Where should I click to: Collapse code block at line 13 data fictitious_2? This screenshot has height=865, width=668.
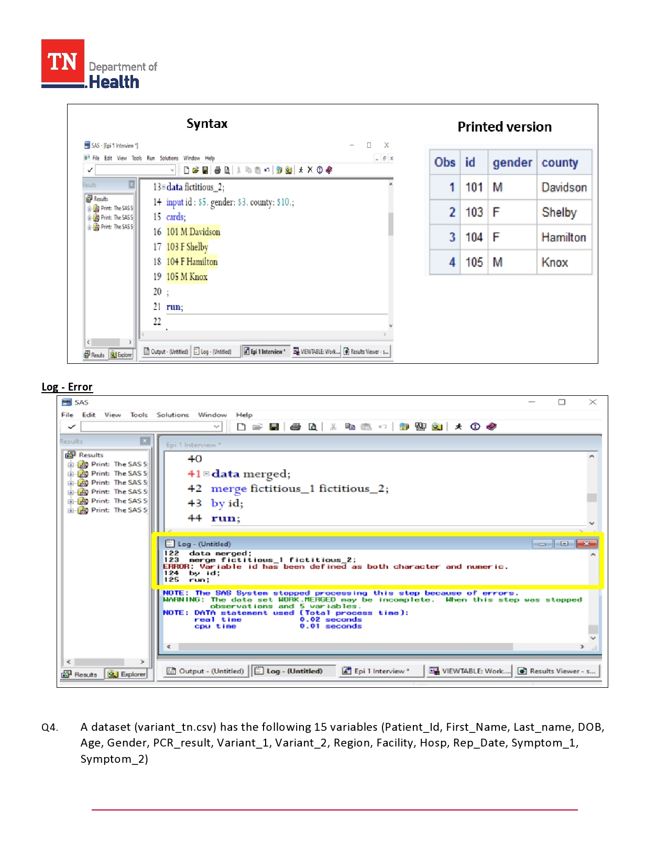pyautogui.click(x=163, y=187)
